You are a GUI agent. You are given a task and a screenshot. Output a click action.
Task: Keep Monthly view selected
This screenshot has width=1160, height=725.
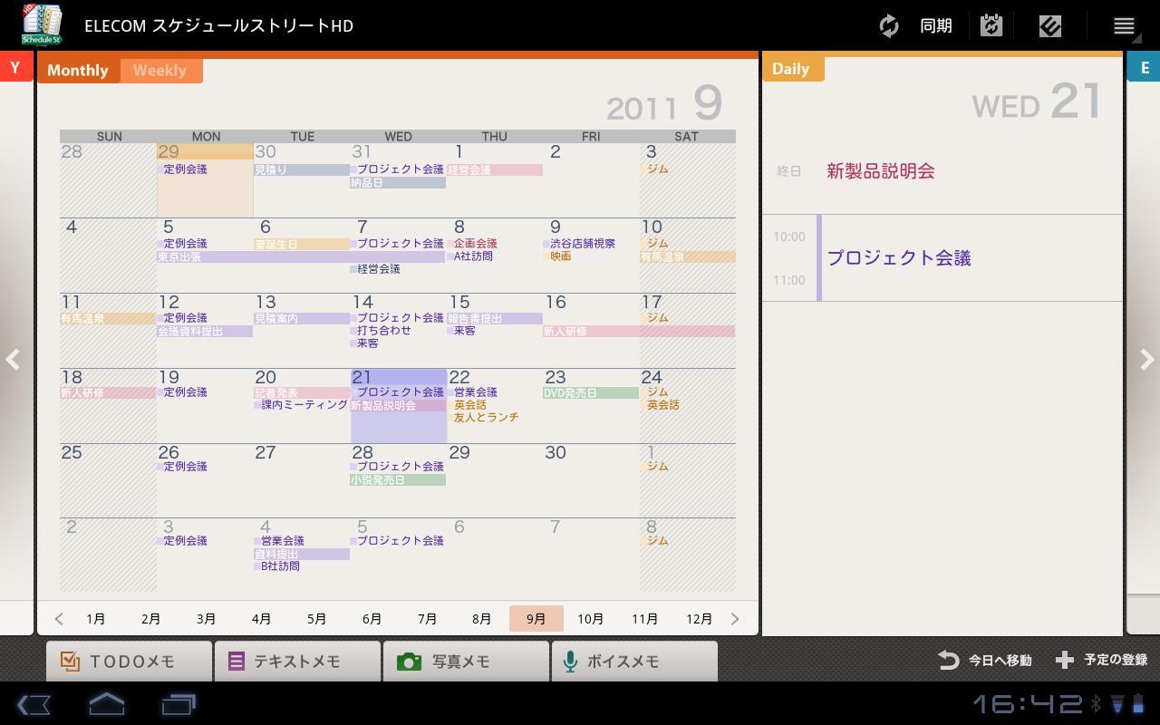(77, 70)
